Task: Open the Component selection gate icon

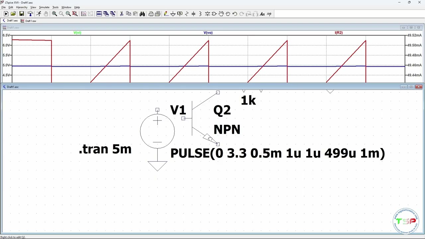Action: tap(214, 14)
